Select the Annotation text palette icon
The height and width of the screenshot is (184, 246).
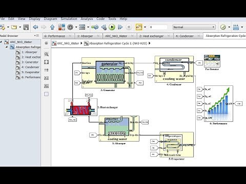[46, 78]
